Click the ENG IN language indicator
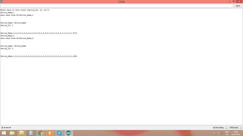The width and height of the screenshot is (243, 136). (227, 133)
